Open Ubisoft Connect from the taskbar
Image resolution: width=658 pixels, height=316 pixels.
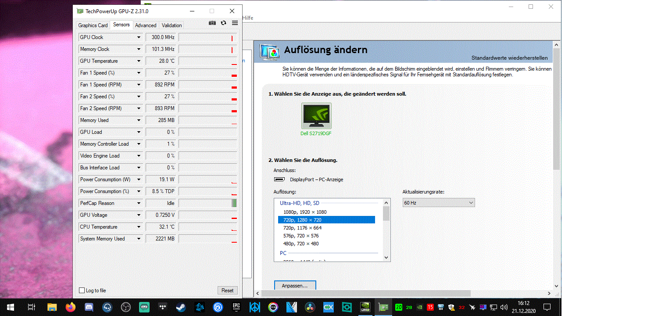click(218, 307)
